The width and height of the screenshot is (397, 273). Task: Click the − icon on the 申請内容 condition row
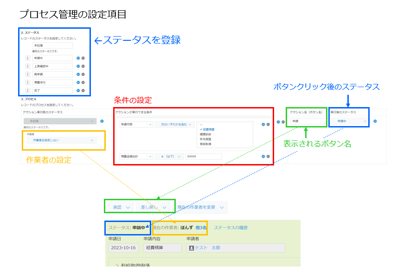coord(269,124)
